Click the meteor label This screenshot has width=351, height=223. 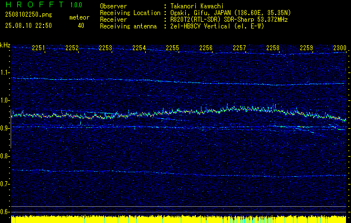click(x=79, y=17)
